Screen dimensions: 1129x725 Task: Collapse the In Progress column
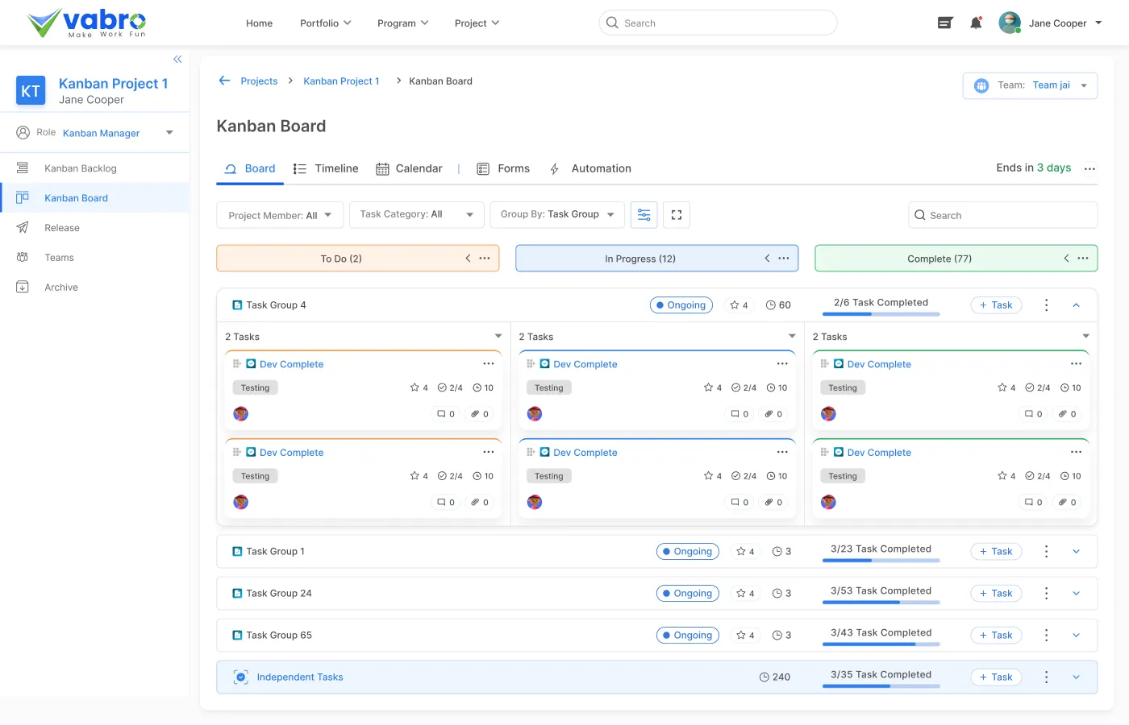point(767,259)
